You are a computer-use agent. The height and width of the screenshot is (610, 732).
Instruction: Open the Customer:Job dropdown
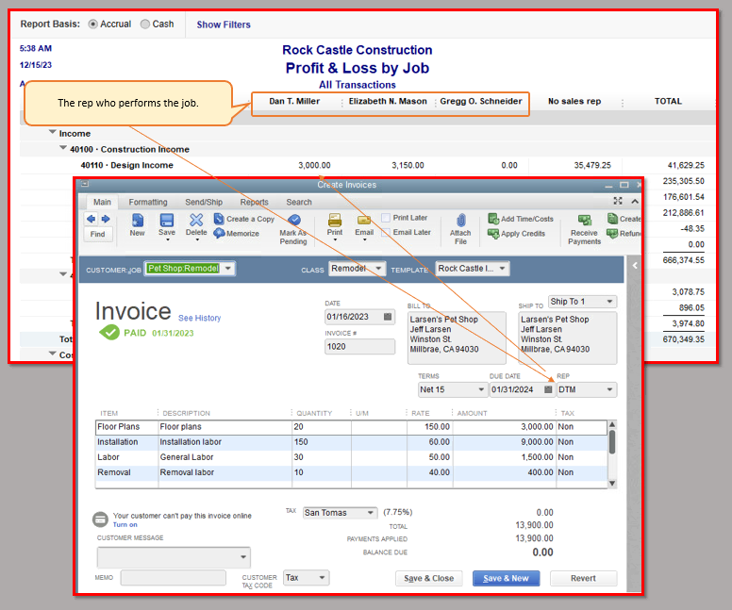[x=228, y=269]
